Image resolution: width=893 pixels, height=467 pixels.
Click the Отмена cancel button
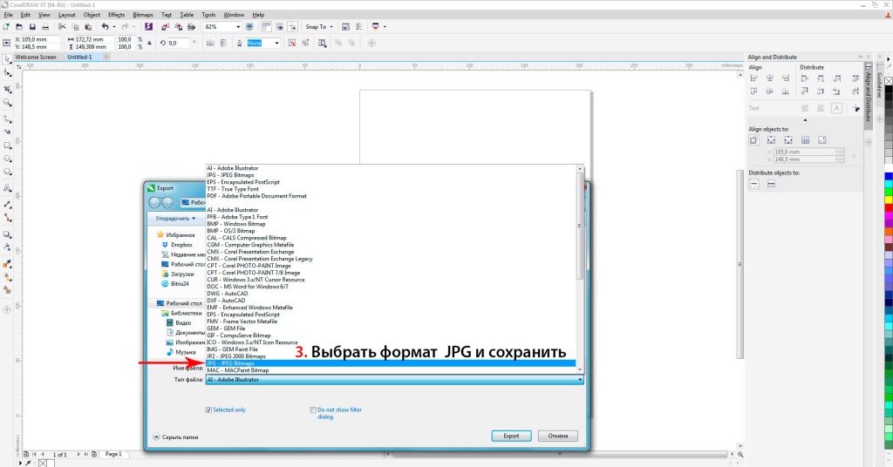tap(558, 436)
